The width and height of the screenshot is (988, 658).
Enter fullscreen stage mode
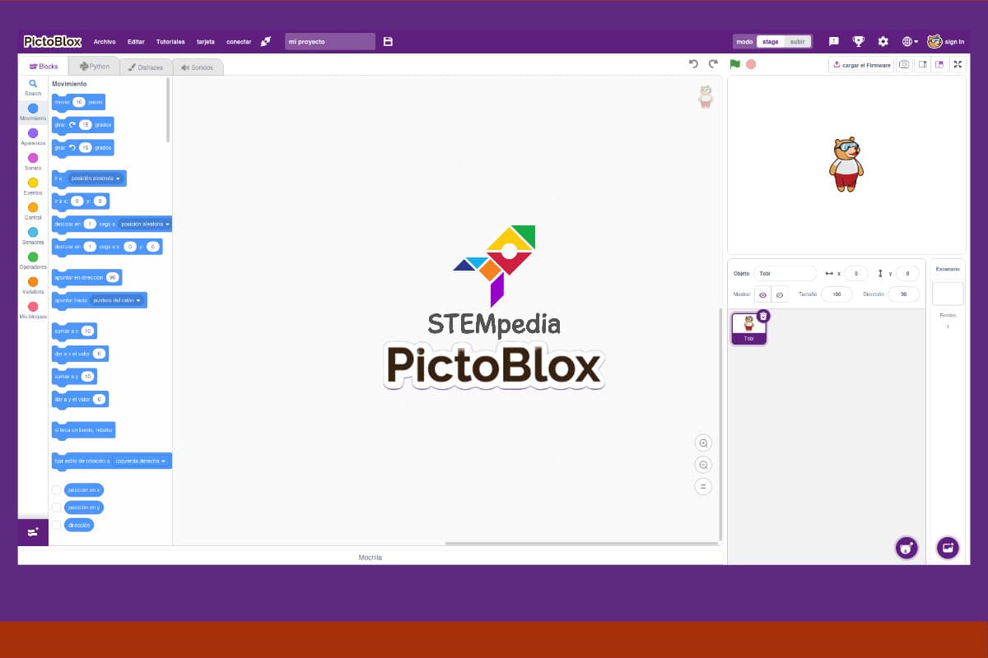[x=958, y=64]
